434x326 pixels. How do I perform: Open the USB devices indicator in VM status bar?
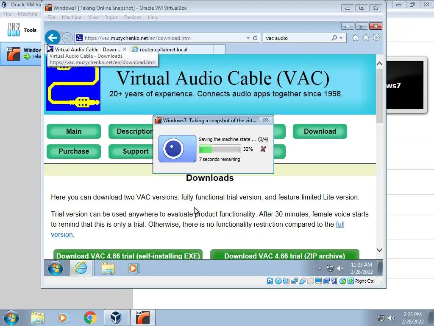click(x=302, y=281)
